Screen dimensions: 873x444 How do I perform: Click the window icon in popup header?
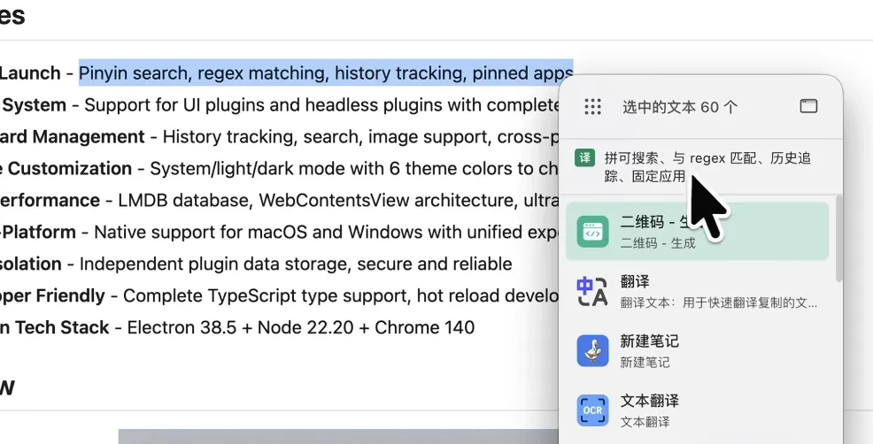click(807, 106)
